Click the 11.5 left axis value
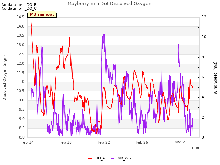 pos(21,73)
